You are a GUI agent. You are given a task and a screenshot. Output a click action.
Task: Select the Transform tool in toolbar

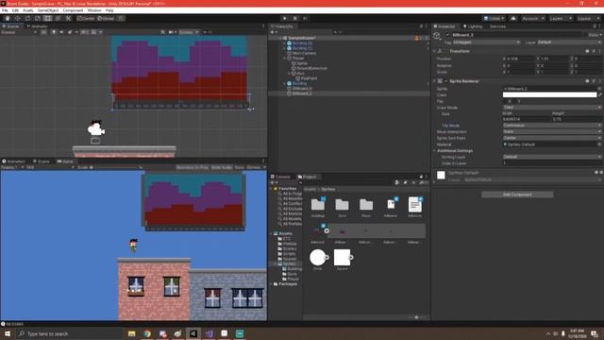point(58,18)
